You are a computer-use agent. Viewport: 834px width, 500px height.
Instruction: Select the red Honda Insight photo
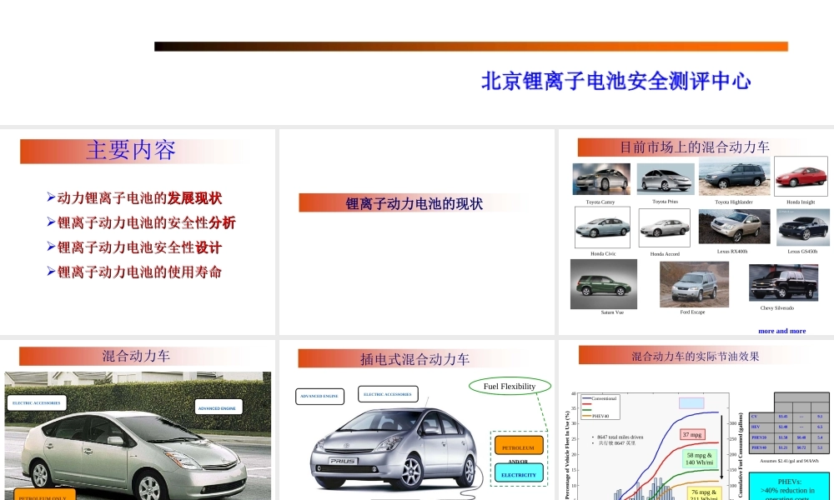tap(801, 177)
